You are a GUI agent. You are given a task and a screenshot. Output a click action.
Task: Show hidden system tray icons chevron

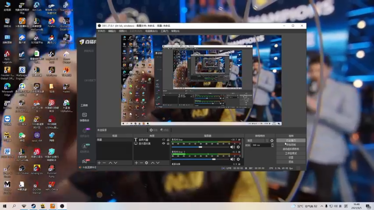tap(322, 206)
